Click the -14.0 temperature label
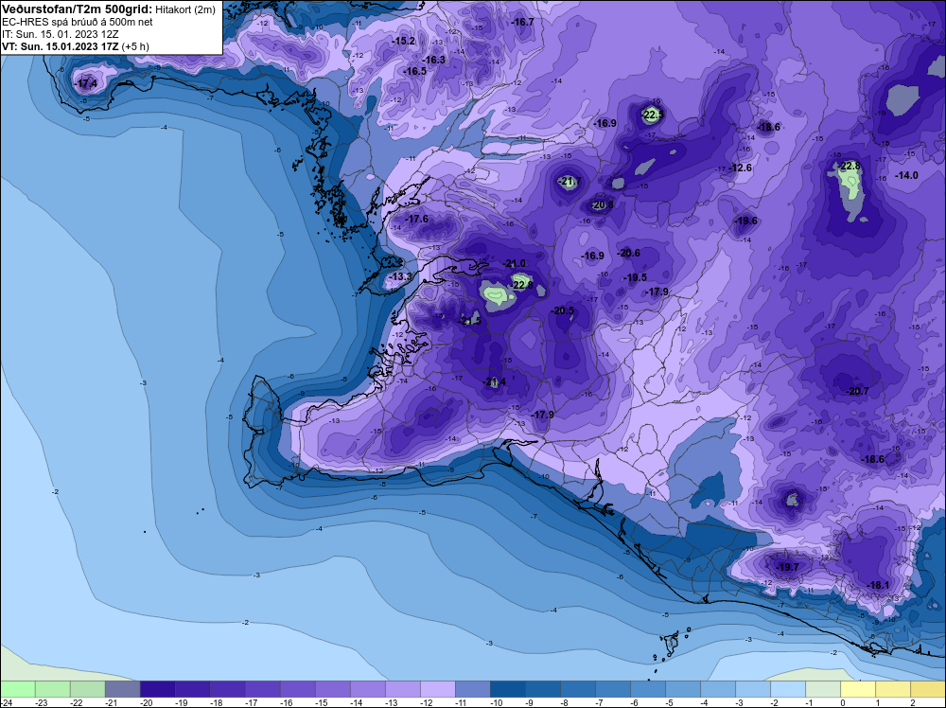The height and width of the screenshot is (708, 946). (x=905, y=175)
